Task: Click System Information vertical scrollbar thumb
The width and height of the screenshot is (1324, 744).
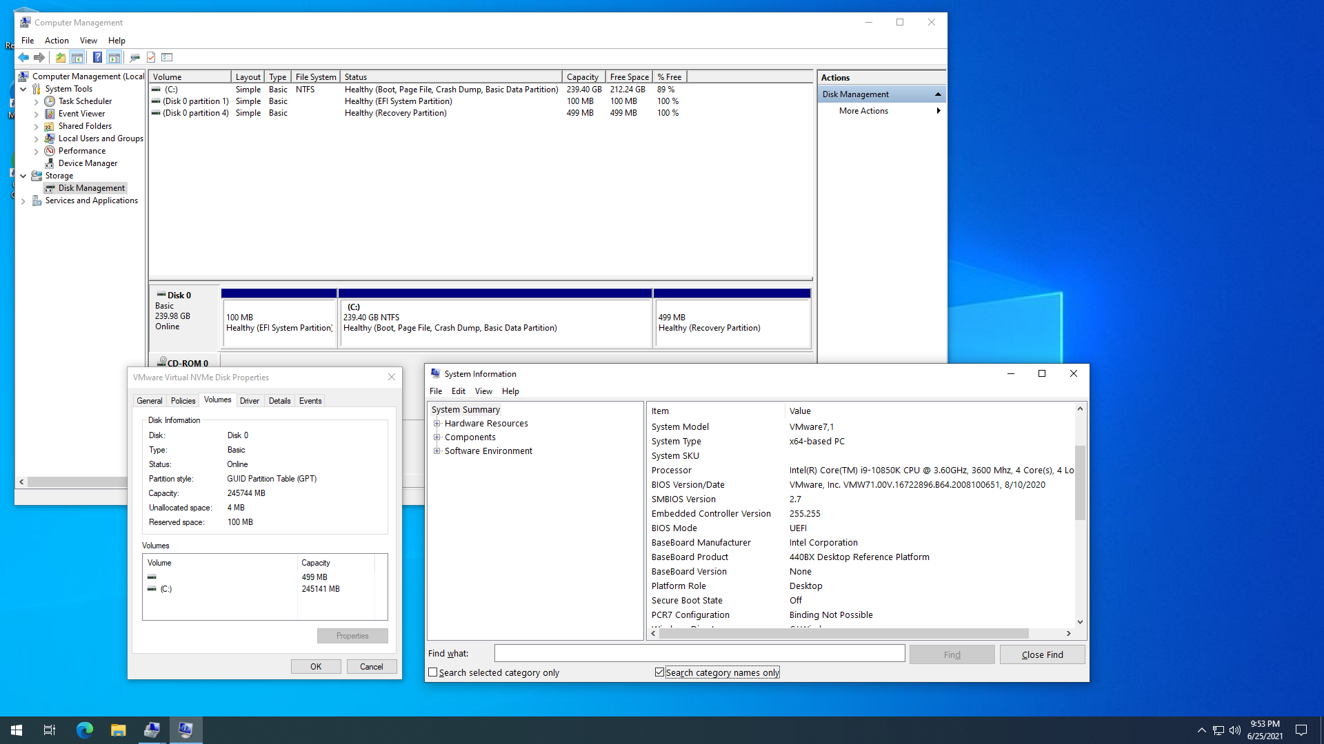Action: click(x=1080, y=482)
